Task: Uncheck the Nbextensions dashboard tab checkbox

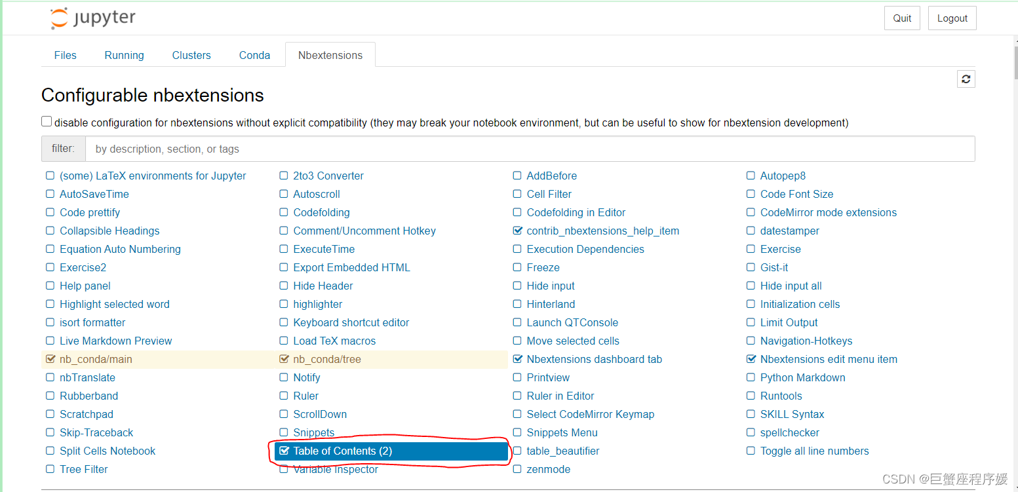Action: pos(518,359)
